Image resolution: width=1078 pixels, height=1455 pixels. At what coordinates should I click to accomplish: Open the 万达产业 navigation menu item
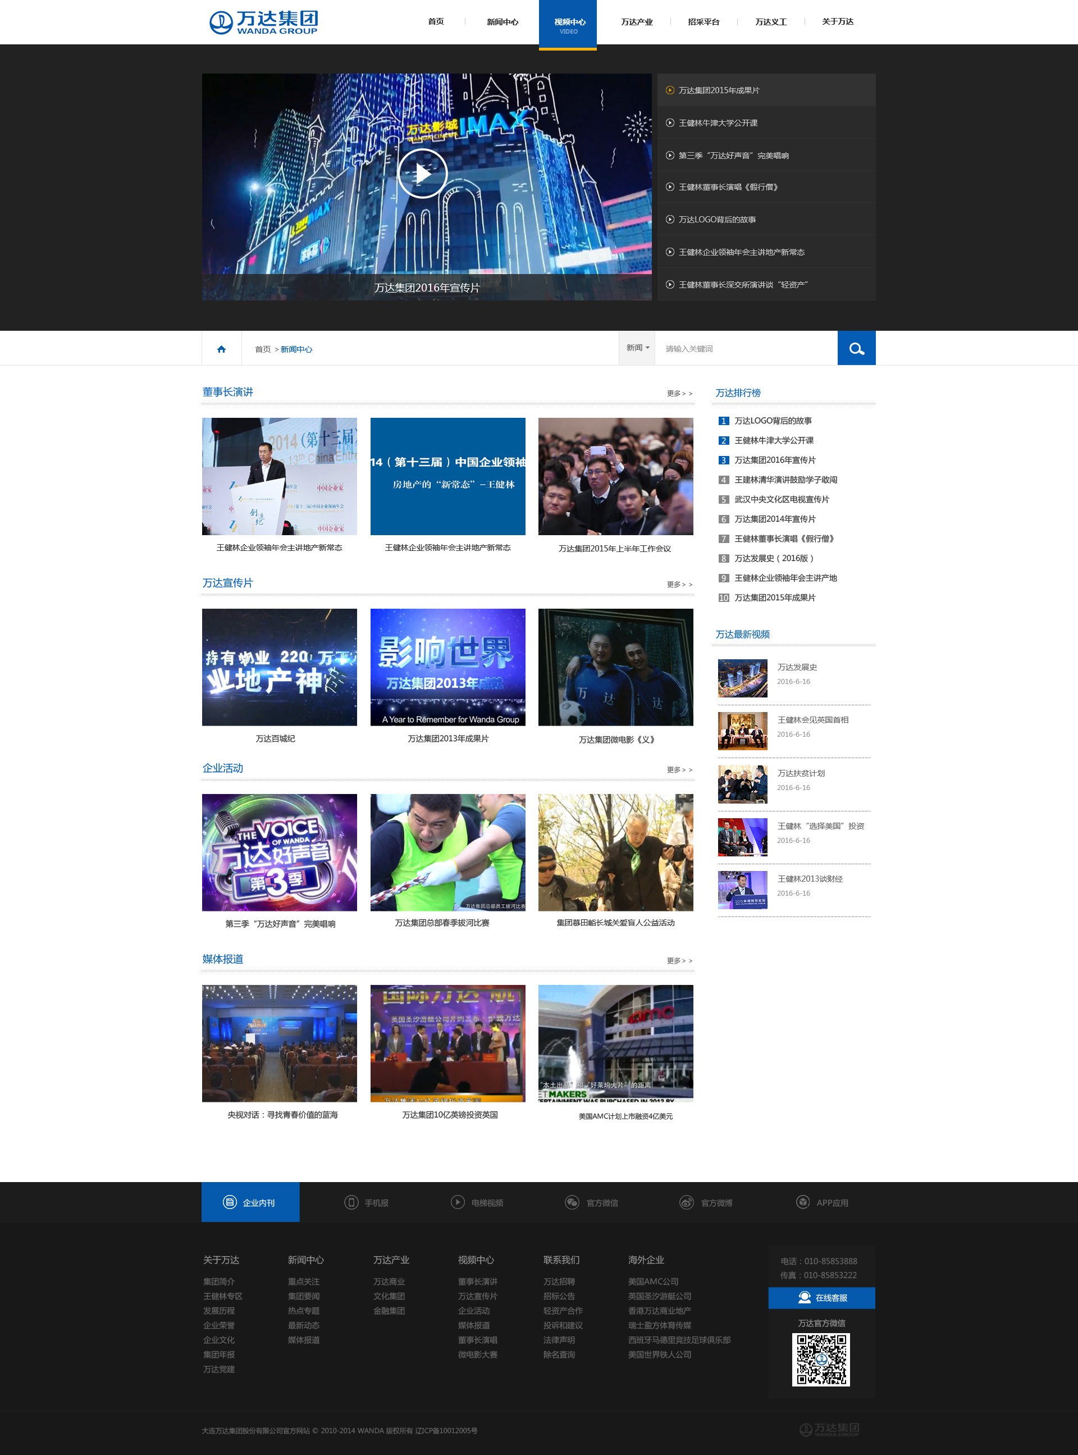click(636, 22)
